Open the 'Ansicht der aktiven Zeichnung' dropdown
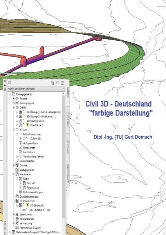This screenshot has width=166, height=235. (36, 89)
